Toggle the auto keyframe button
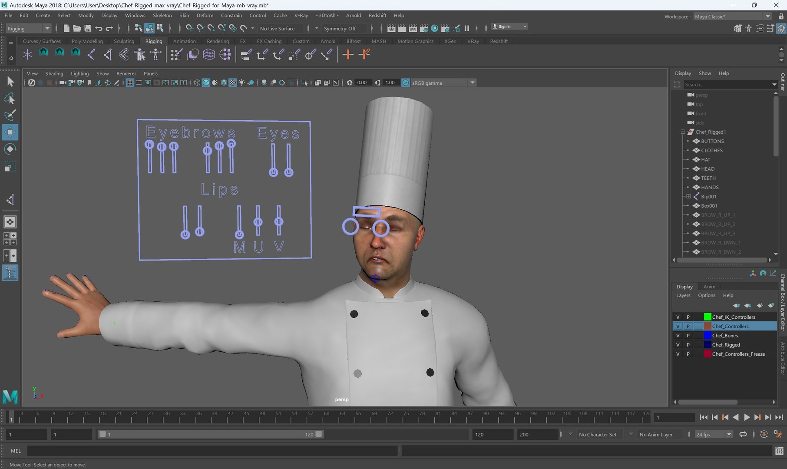This screenshot has height=469, width=787. click(764, 434)
